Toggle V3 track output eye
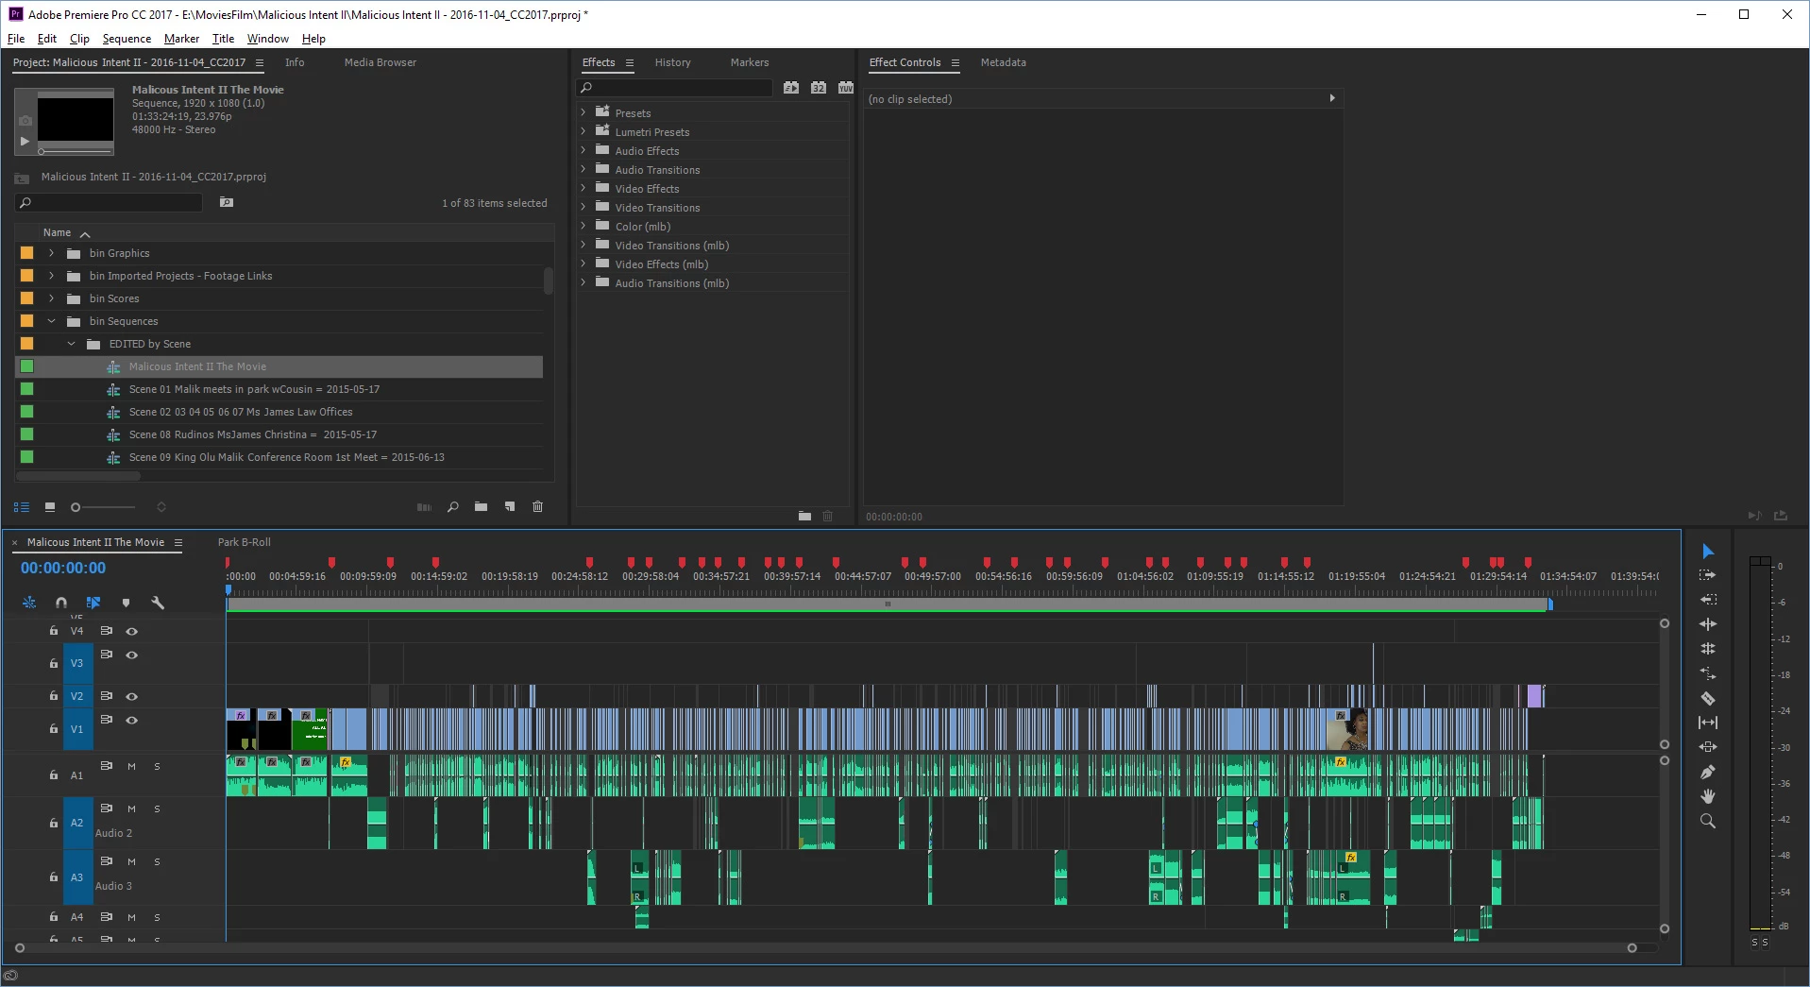This screenshot has width=1810, height=987. (x=132, y=655)
